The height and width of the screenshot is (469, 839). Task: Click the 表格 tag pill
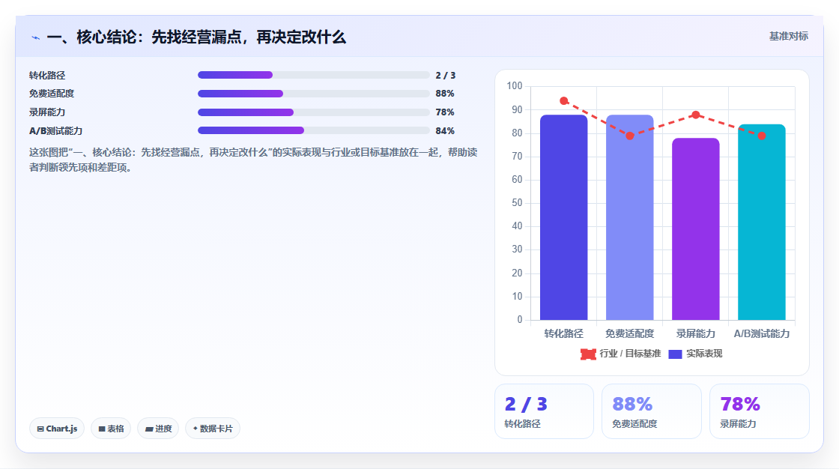111,429
